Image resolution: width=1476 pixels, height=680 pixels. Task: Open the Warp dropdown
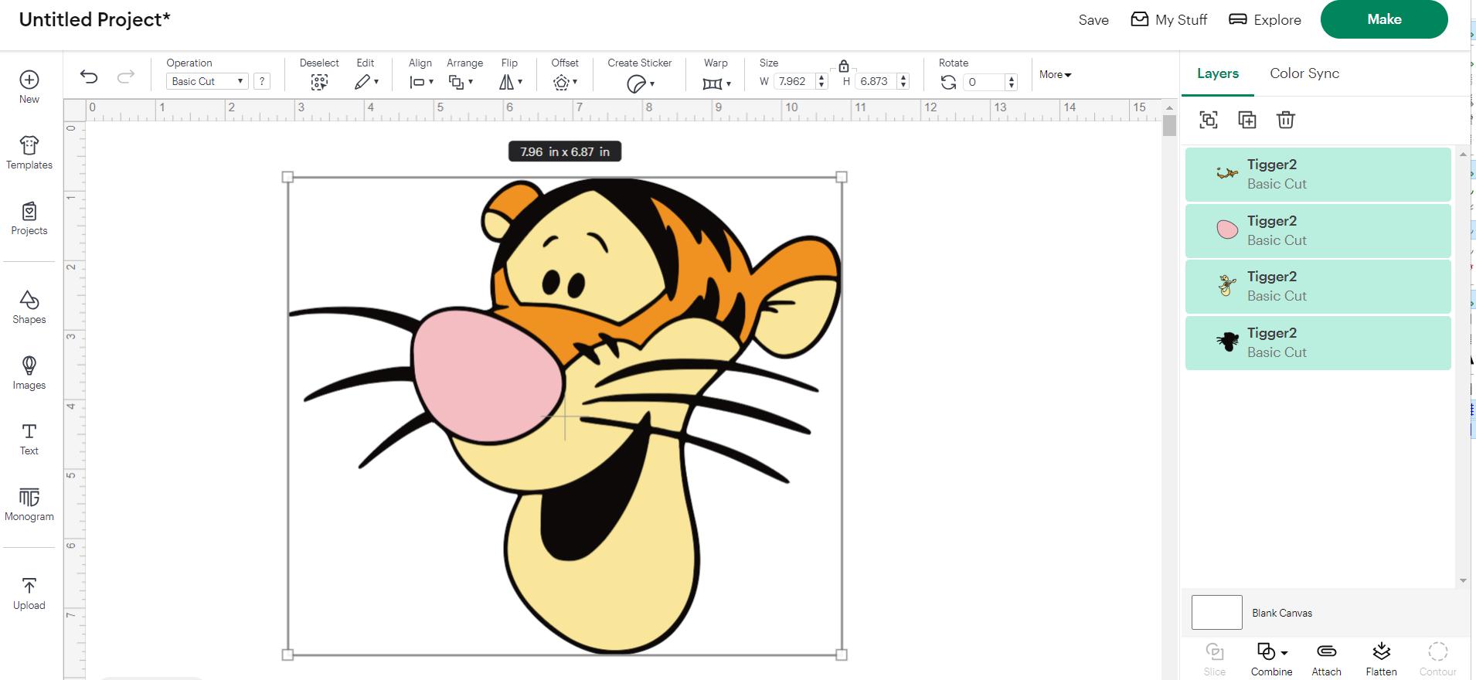click(x=716, y=83)
